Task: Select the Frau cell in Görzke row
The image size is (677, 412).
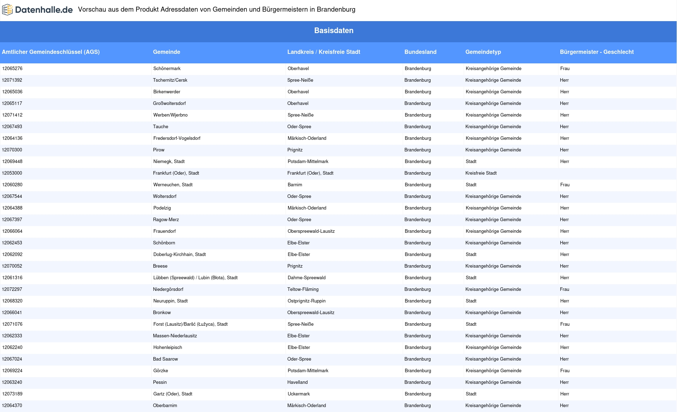Action: click(x=617, y=371)
